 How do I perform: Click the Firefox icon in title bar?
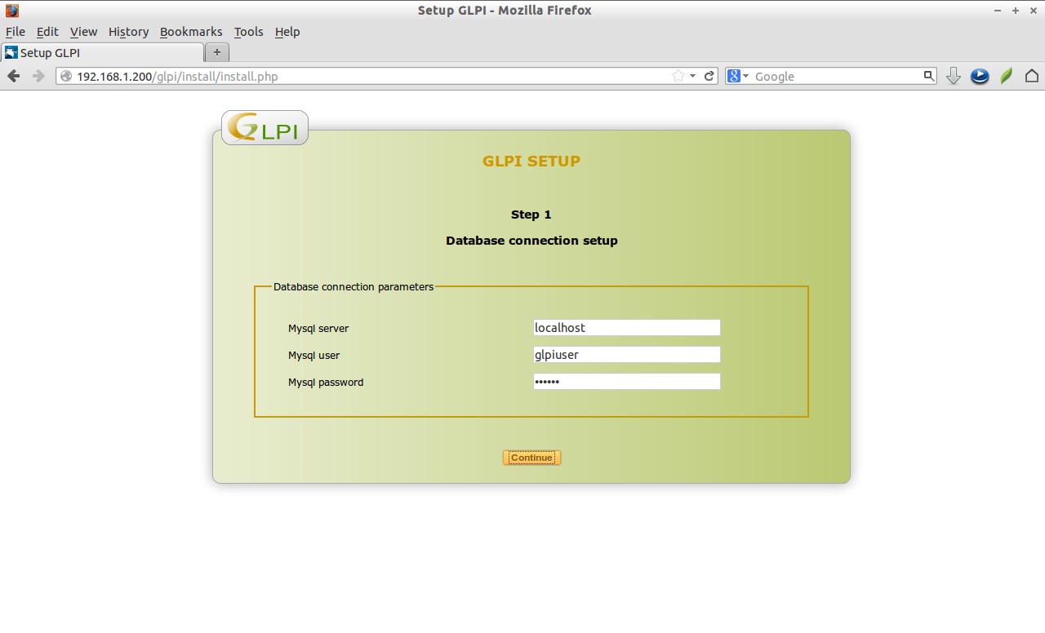tap(11, 11)
